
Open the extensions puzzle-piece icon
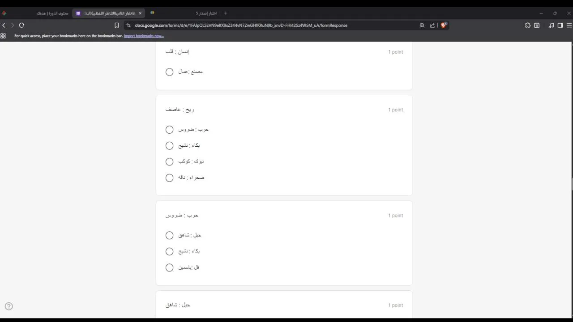click(528, 25)
